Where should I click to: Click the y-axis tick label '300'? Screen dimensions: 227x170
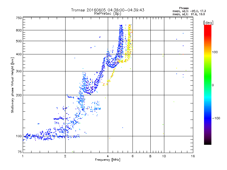click(19, 71)
